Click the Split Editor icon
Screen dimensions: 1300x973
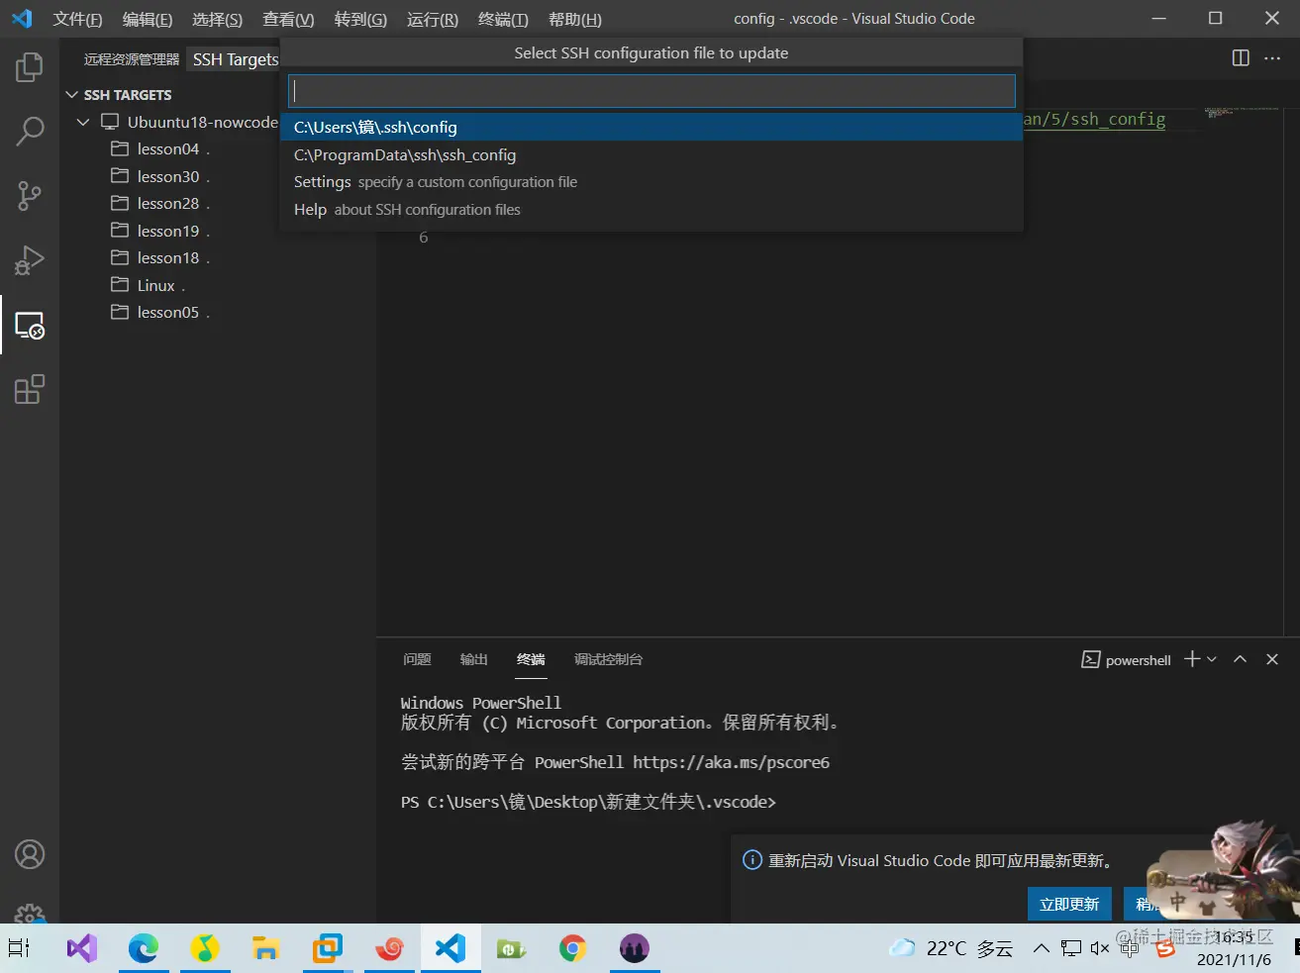tap(1241, 58)
